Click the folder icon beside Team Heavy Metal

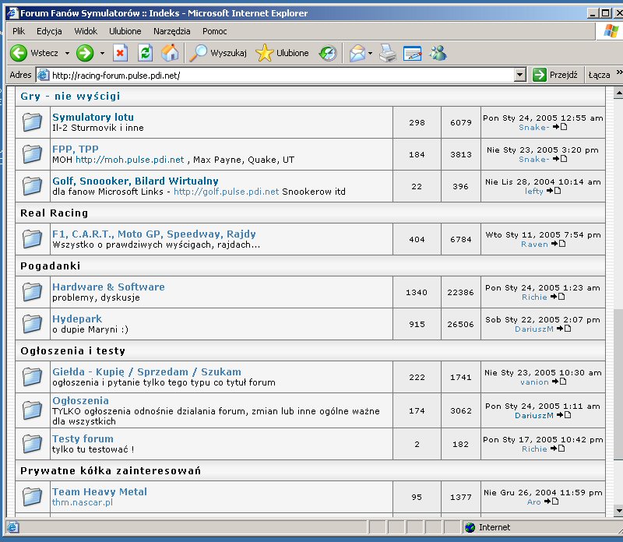tap(32, 497)
